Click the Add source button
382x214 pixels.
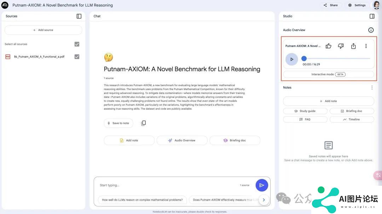[x=44, y=30]
